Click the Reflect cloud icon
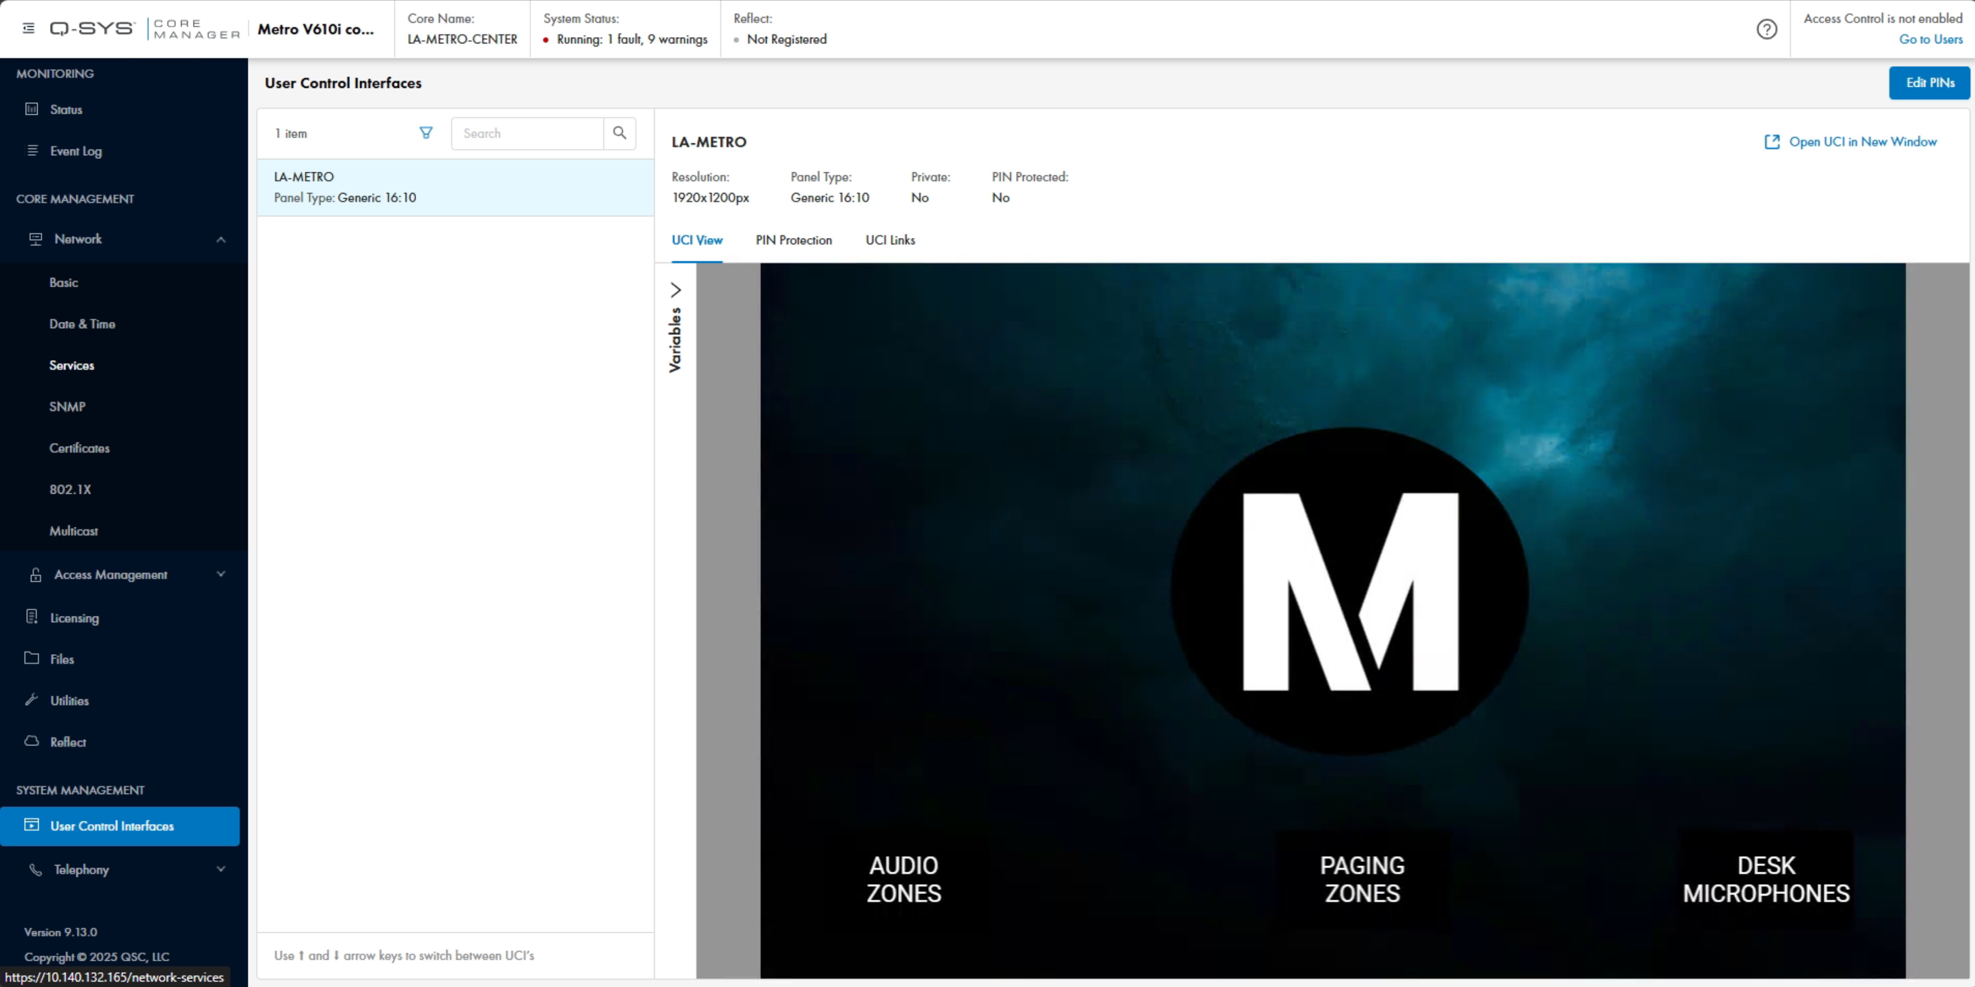 point(31,741)
